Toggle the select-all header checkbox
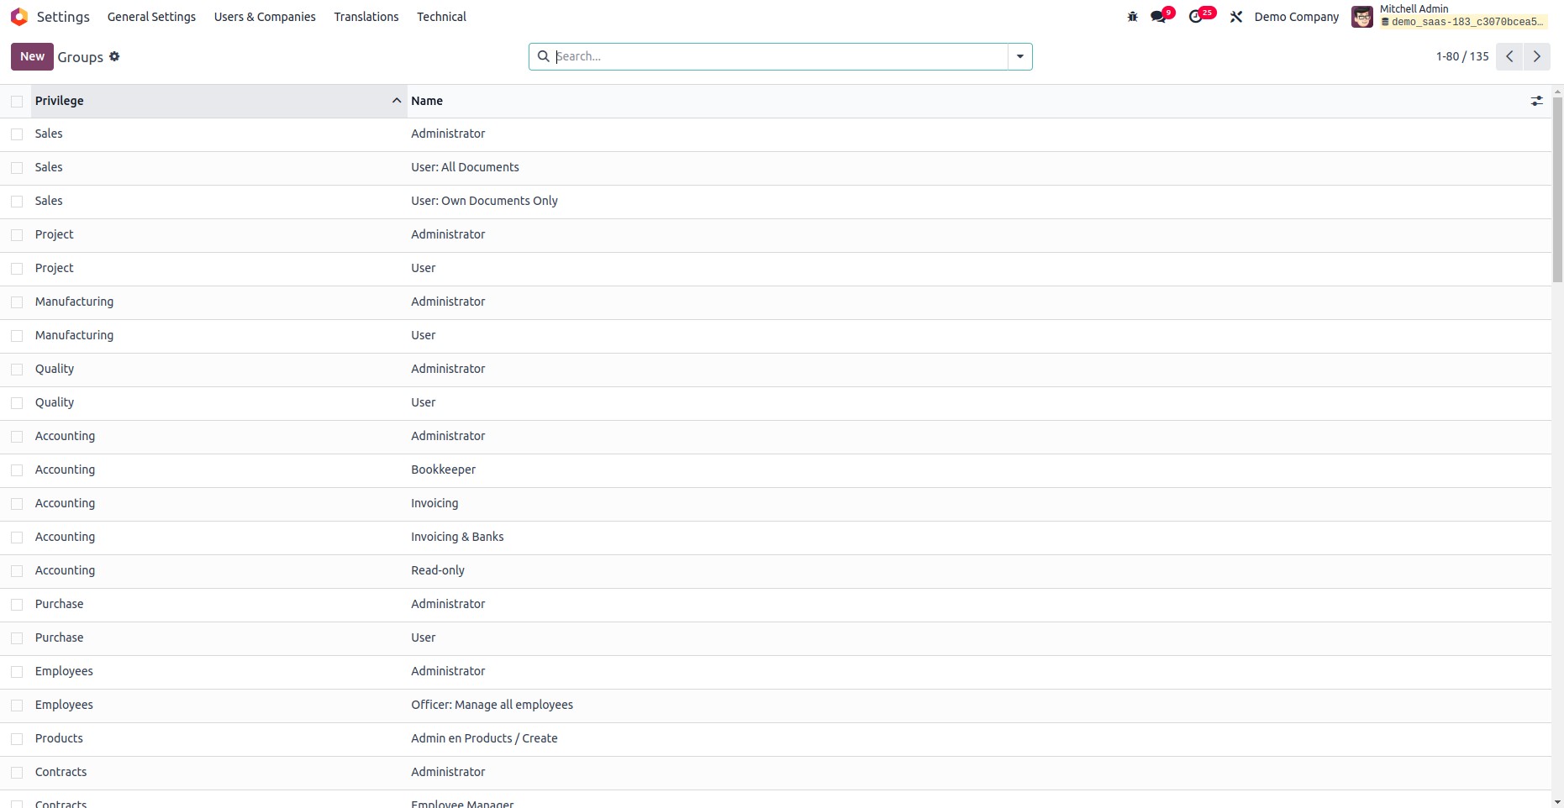 [x=17, y=101]
